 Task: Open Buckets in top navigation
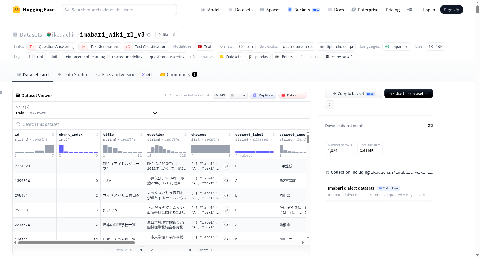coord(304,10)
